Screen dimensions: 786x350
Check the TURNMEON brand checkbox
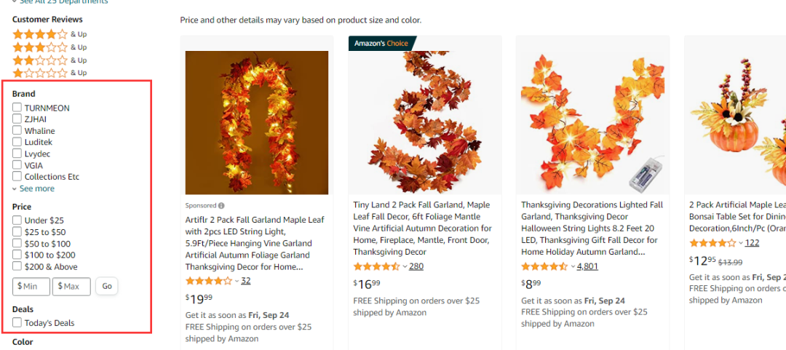pyautogui.click(x=17, y=108)
